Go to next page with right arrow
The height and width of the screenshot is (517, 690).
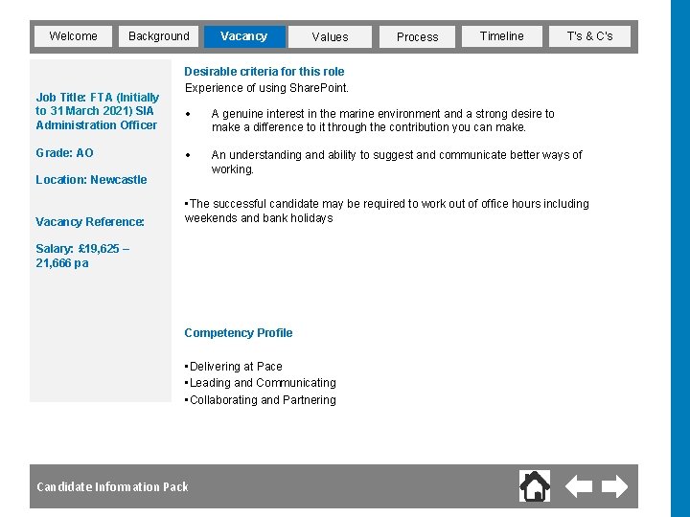point(614,486)
